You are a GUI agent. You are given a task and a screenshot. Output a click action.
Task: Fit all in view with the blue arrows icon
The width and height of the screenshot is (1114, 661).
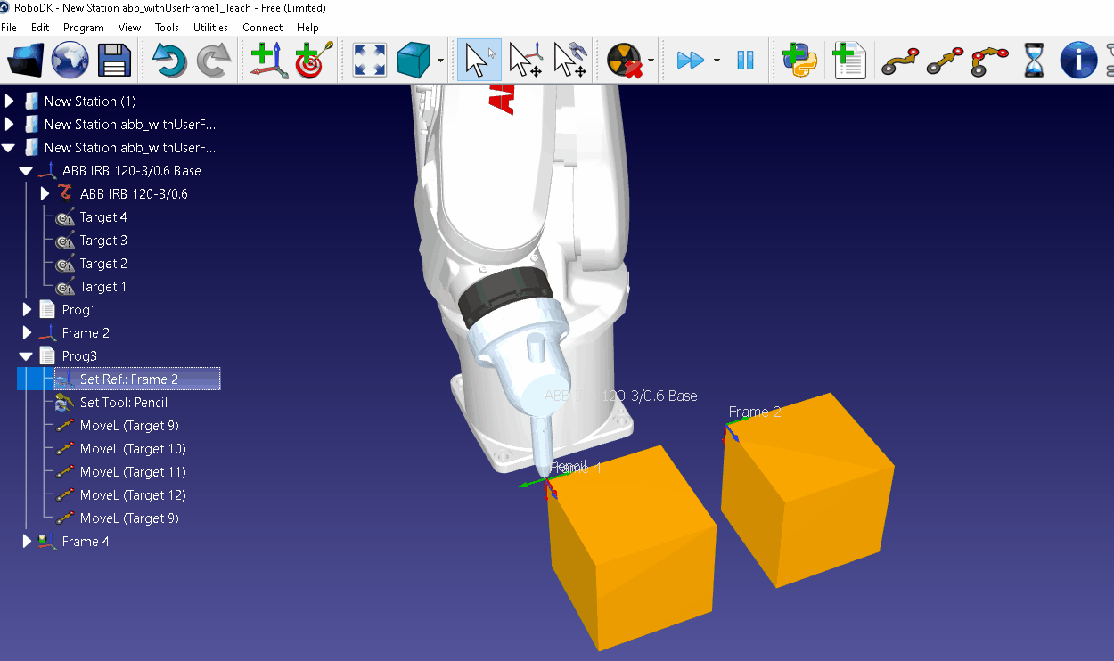coord(369,61)
